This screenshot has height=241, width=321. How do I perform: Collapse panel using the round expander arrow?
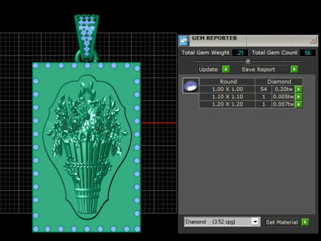click(248, 61)
